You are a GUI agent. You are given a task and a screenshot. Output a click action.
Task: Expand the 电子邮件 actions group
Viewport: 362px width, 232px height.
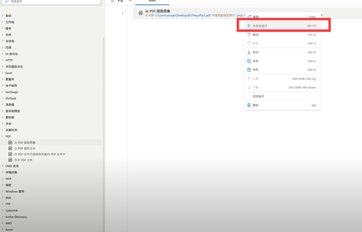[x=3, y=85]
